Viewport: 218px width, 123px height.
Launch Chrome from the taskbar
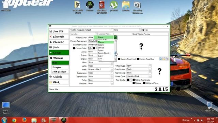tap(14, 120)
